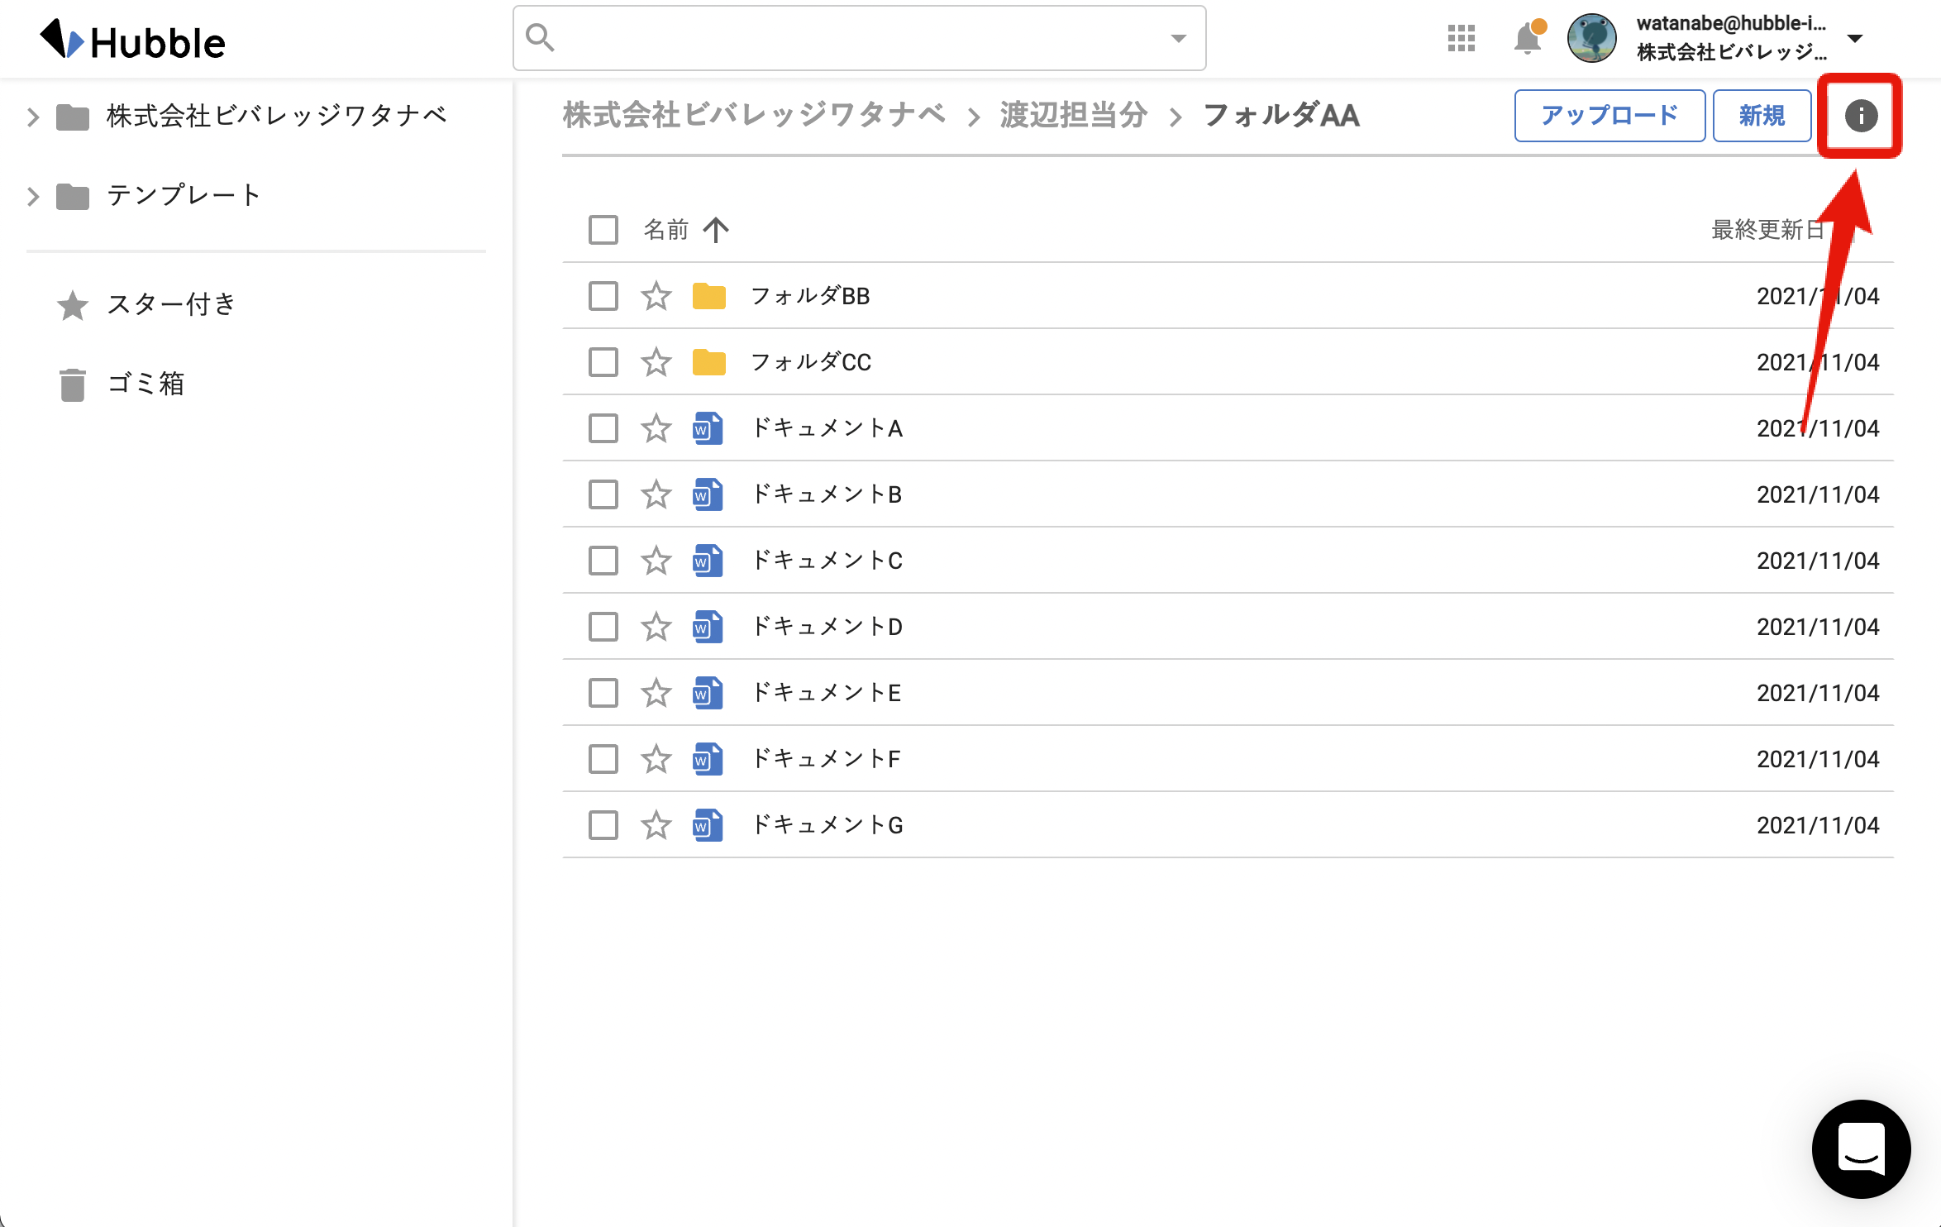This screenshot has width=1941, height=1227.
Task: Check the フォルダBB checkbox
Action: click(603, 295)
